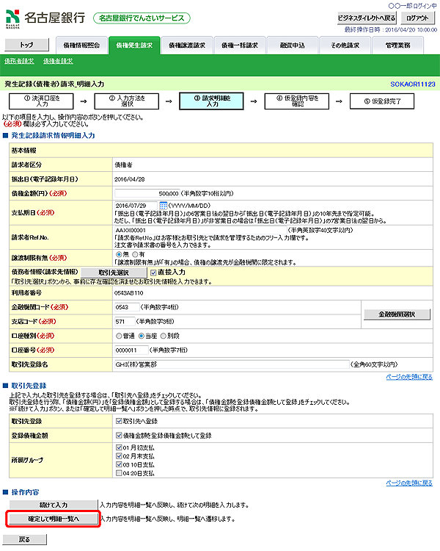
Task: Open the 融資申込 tab
Action: (x=293, y=46)
